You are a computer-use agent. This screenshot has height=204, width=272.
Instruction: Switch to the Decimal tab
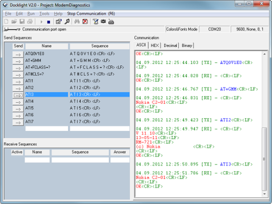point(170,45)
